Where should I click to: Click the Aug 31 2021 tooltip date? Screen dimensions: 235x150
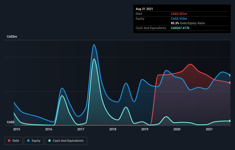144,9
